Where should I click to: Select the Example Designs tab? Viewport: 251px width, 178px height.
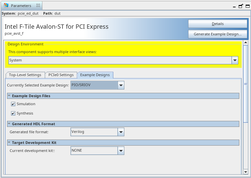tap(95, 75)
